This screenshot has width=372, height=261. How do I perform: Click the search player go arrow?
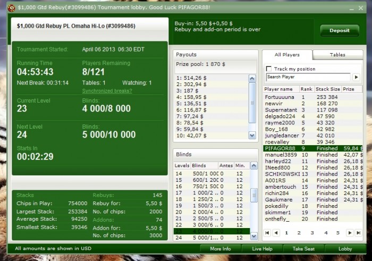356,77
